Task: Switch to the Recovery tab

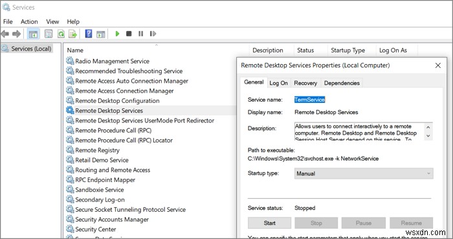Action: [305, 83]
